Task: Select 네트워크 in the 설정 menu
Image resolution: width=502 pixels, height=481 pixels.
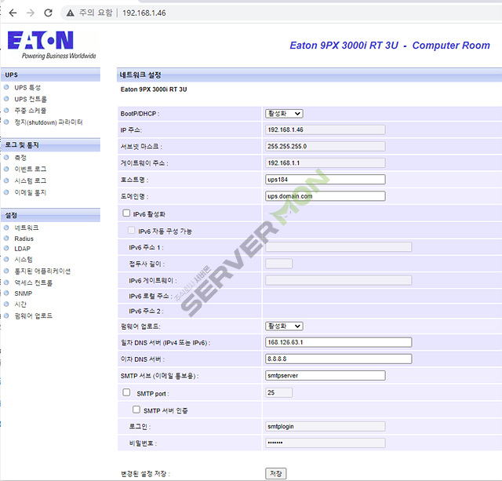Action: (27, 228)
